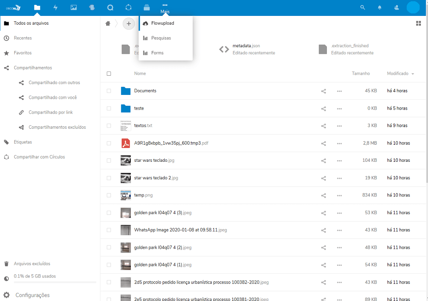The height and width of the screenshot is (301, 428).
Task: Open more actions for textos.txt
Action: point(339,126)
